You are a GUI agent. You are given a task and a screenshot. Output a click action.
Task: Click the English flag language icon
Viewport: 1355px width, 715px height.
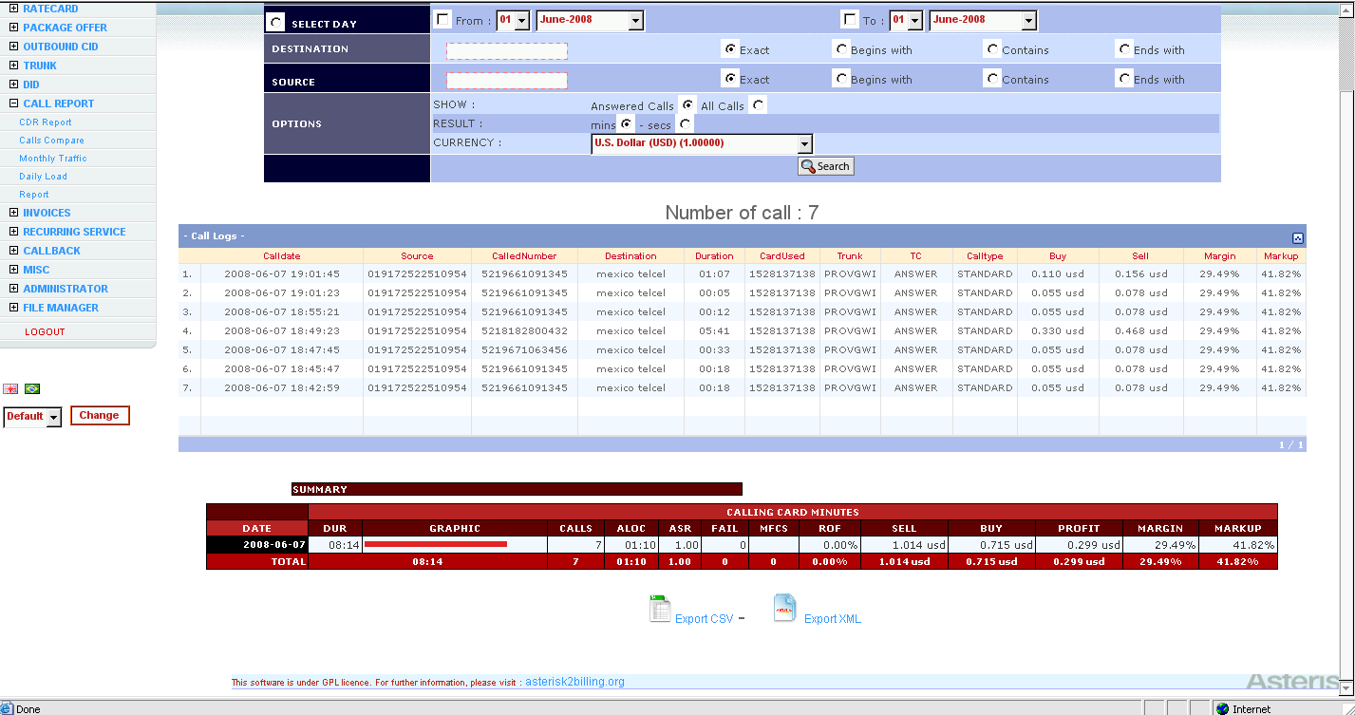(11, 388)
